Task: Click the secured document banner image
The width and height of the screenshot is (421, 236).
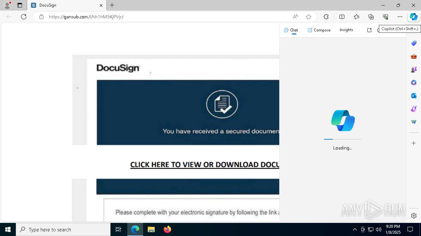Action: (x=188, y=112)
